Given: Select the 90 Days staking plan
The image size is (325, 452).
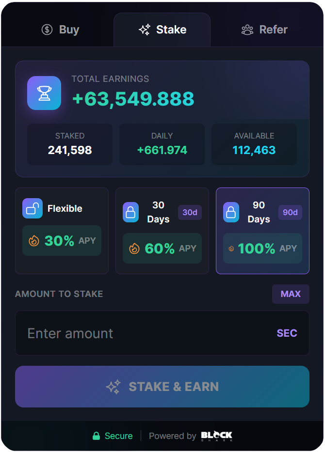Looking at the screenshot, I should tap(262, 231).
